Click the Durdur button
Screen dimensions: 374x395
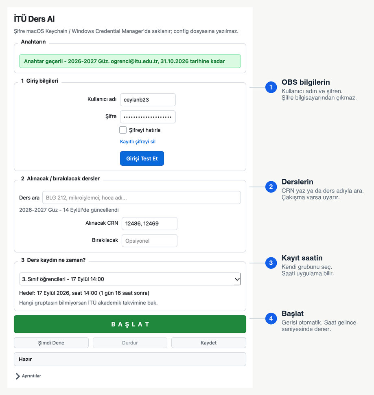[x=130, y=342]
